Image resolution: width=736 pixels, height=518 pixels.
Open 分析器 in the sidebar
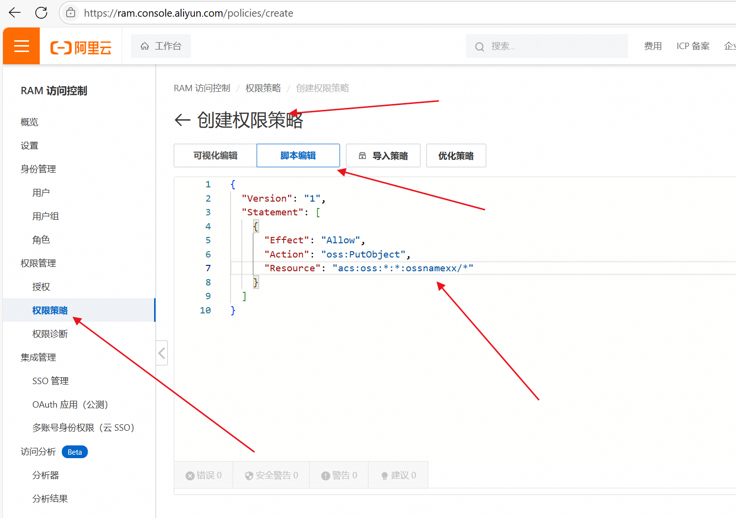click(x=46, y=475)
